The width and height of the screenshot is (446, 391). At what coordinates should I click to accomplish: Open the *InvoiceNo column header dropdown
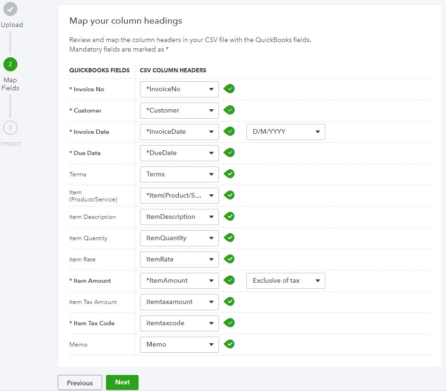(x=179, y=89)
